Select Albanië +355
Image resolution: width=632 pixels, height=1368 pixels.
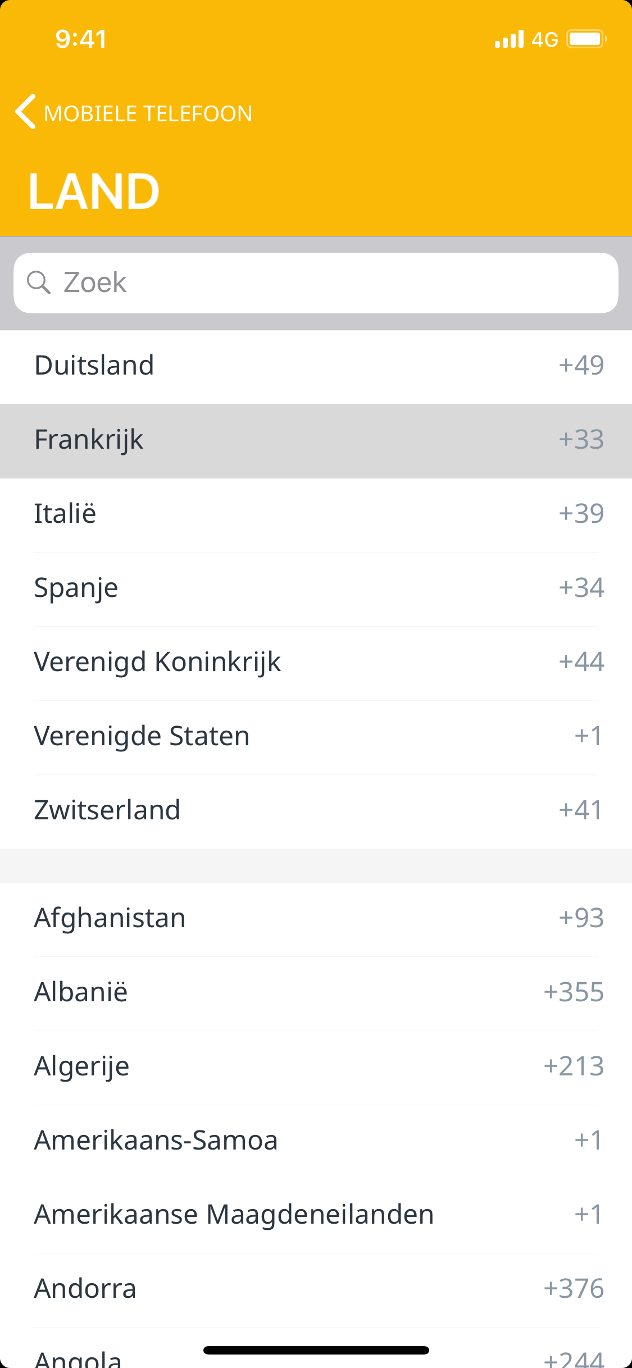pos(316,992)
